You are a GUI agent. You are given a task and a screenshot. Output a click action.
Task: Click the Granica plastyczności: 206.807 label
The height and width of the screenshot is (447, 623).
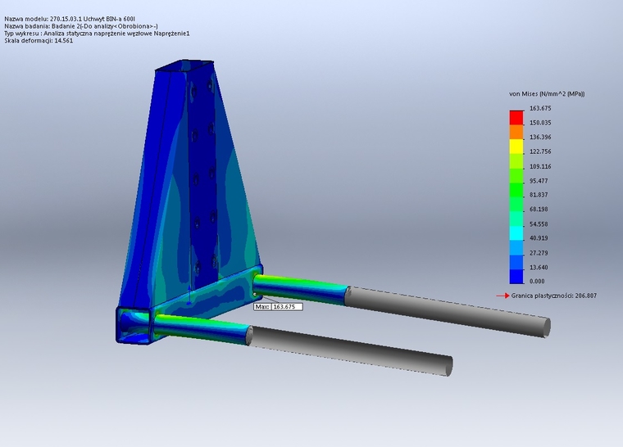[554, 296]
